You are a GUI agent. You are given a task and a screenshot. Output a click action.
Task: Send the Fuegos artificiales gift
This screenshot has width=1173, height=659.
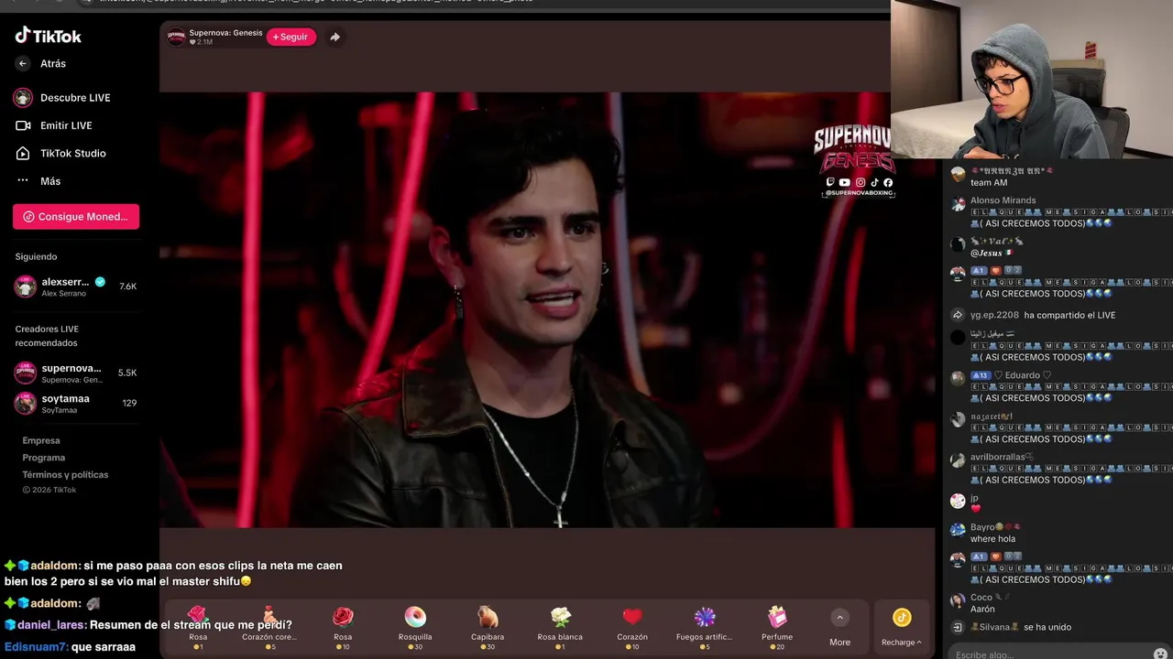(704, 627)
